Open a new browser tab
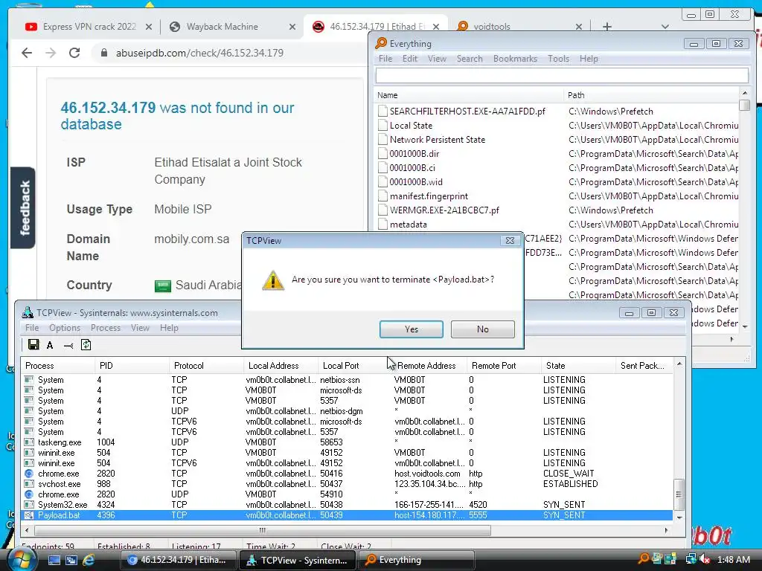Screen dimensions: 762x571 click(607, 27)
